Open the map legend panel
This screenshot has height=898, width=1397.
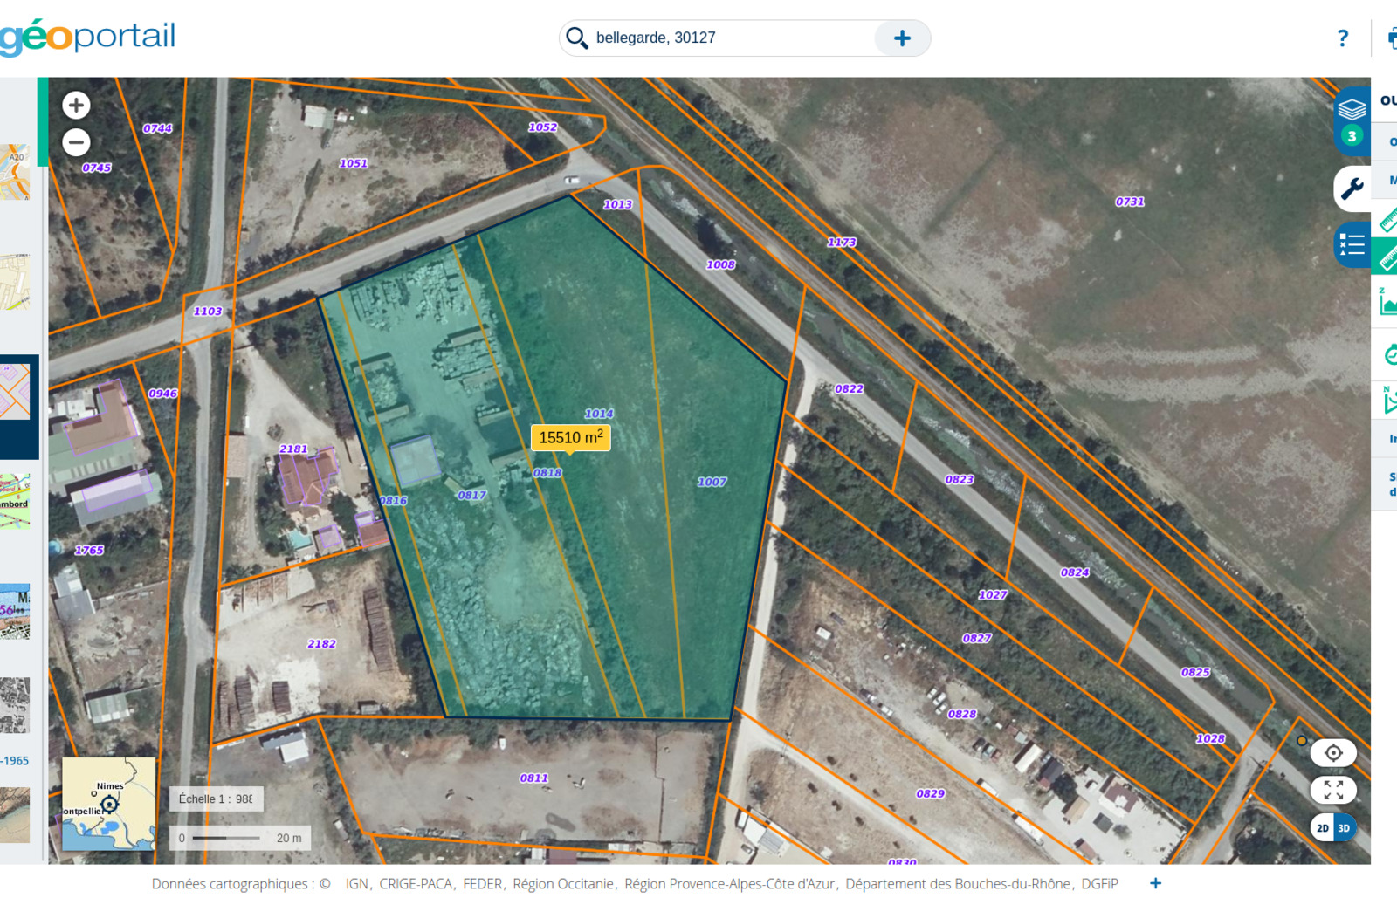(1352, 245)
